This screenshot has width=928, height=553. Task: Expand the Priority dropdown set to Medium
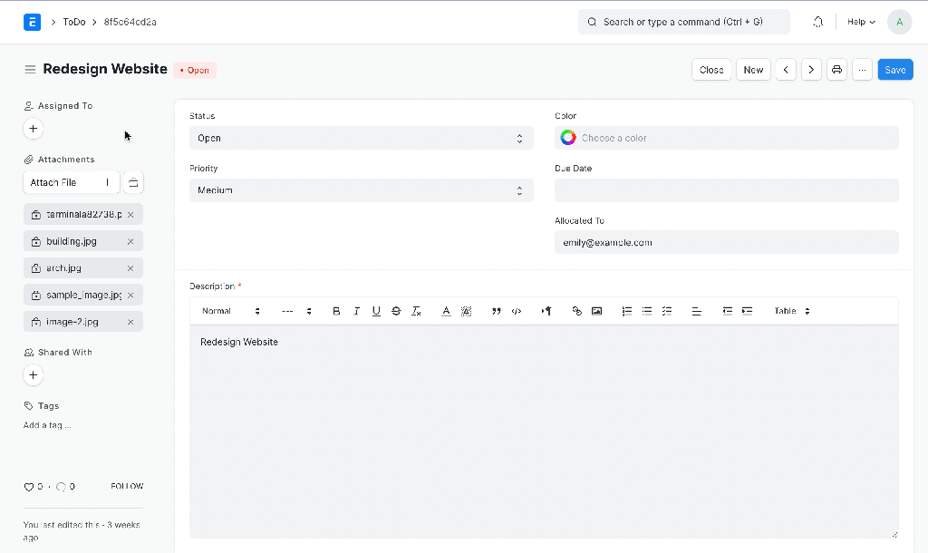(x=361, y=190)
